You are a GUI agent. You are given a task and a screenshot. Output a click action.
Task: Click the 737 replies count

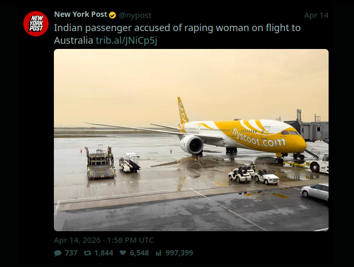click(x=71, y=253)
